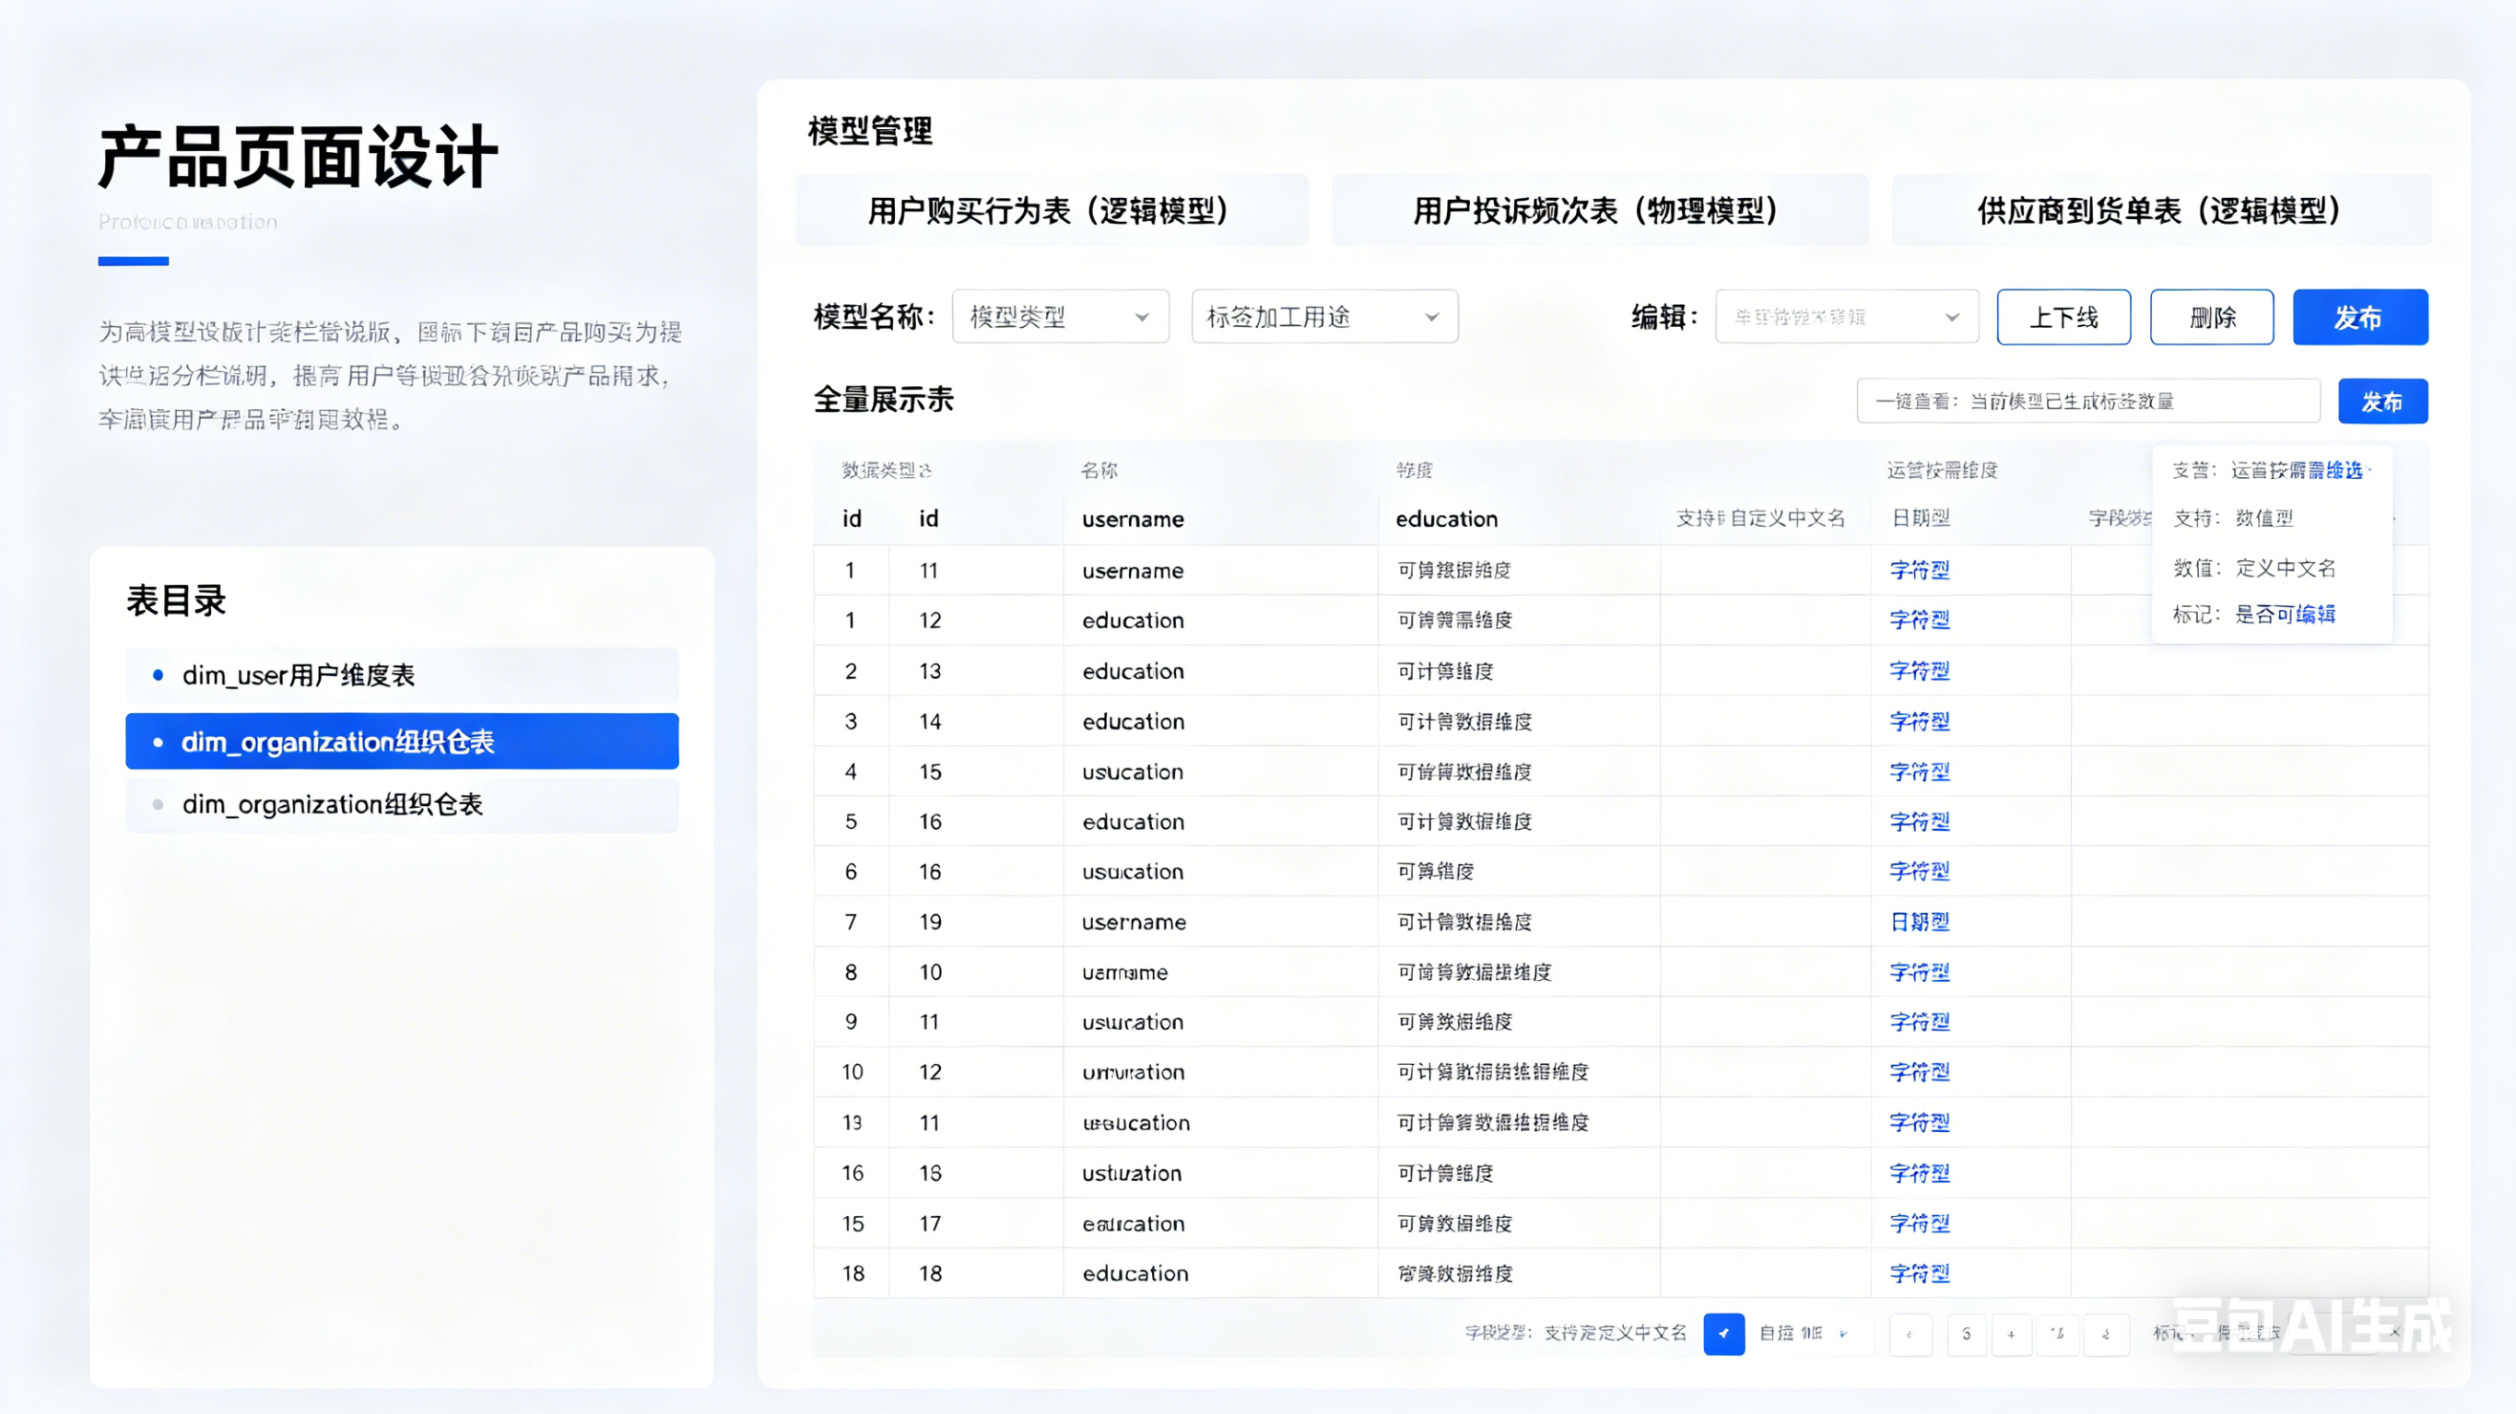Click the small X icon at footer right
The image size is (2516, 1414).
pos(2394,1332)
